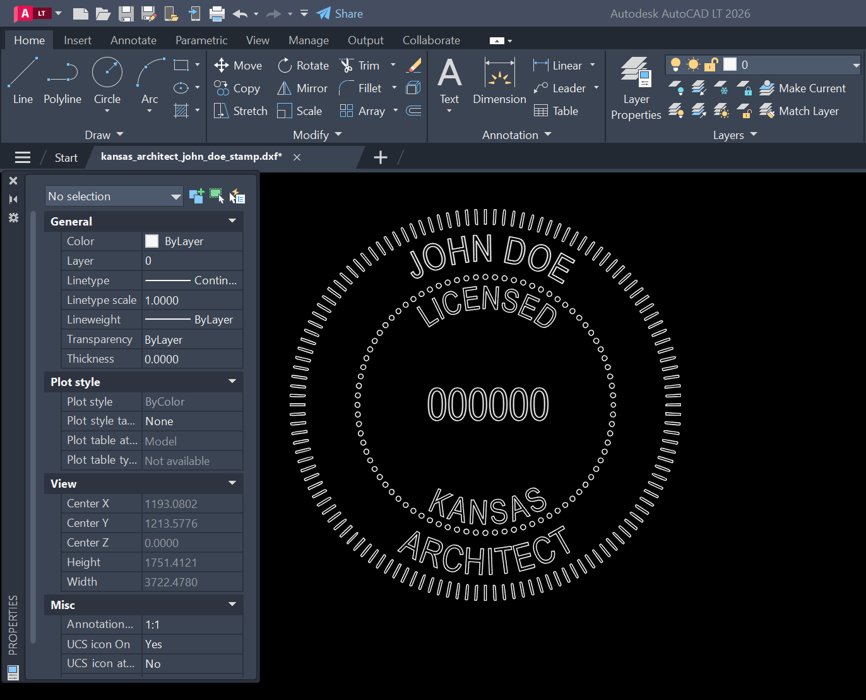
Task: Collapse the Plot style section
Action: (x=232, y=382)
